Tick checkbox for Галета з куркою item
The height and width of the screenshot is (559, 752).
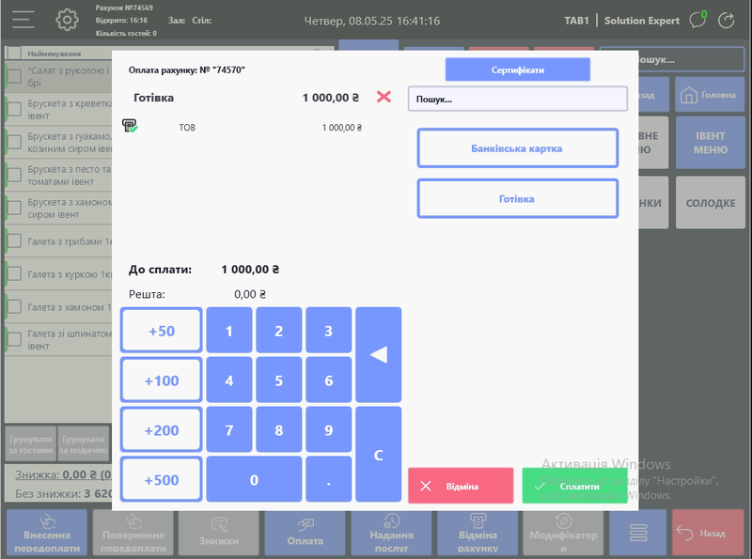point(14,273)
